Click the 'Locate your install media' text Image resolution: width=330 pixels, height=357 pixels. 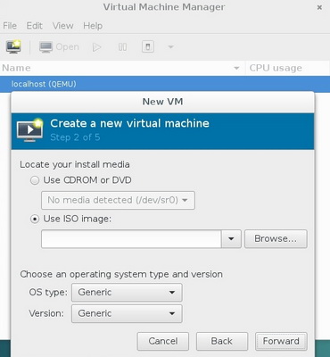tap(75, 164)
